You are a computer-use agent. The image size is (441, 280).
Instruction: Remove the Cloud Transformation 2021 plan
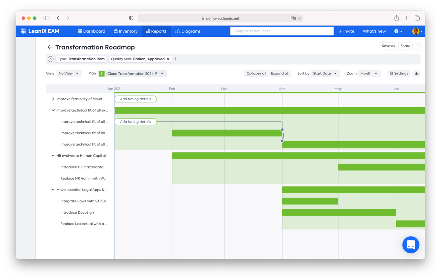coord(156,73)
